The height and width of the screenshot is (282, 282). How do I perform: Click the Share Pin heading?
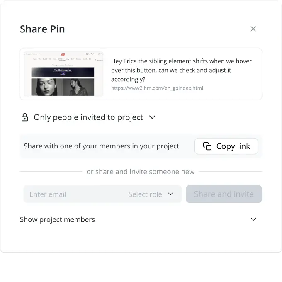click(42, 29)
